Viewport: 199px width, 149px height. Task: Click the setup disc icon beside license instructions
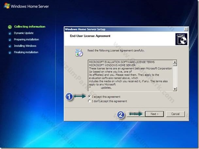(79, 53)
